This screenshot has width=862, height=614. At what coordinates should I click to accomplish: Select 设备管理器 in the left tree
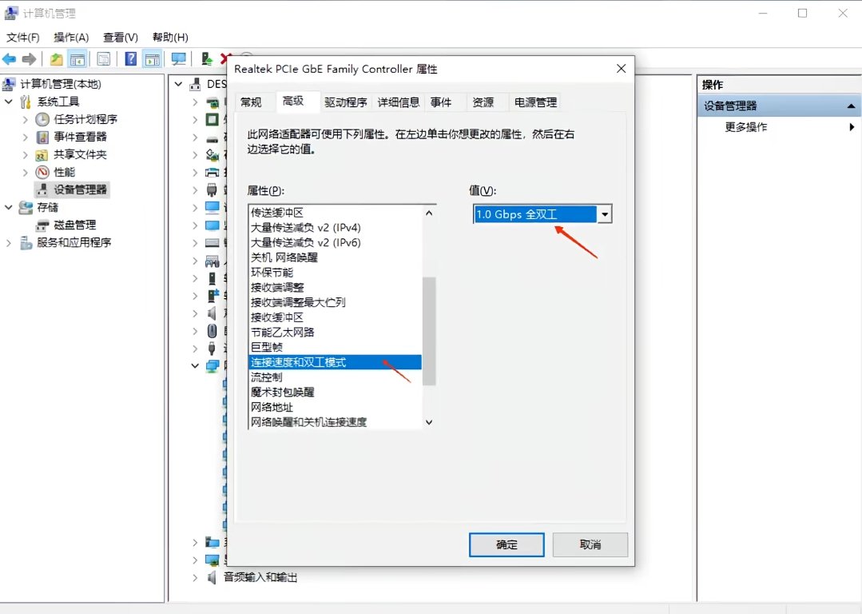(x=80, y=189)
